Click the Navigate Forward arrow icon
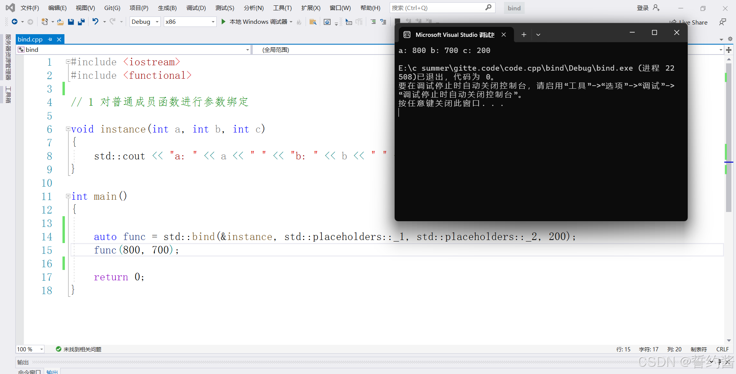The width and height of the screenshot is (736, 374). pos(30,22)
